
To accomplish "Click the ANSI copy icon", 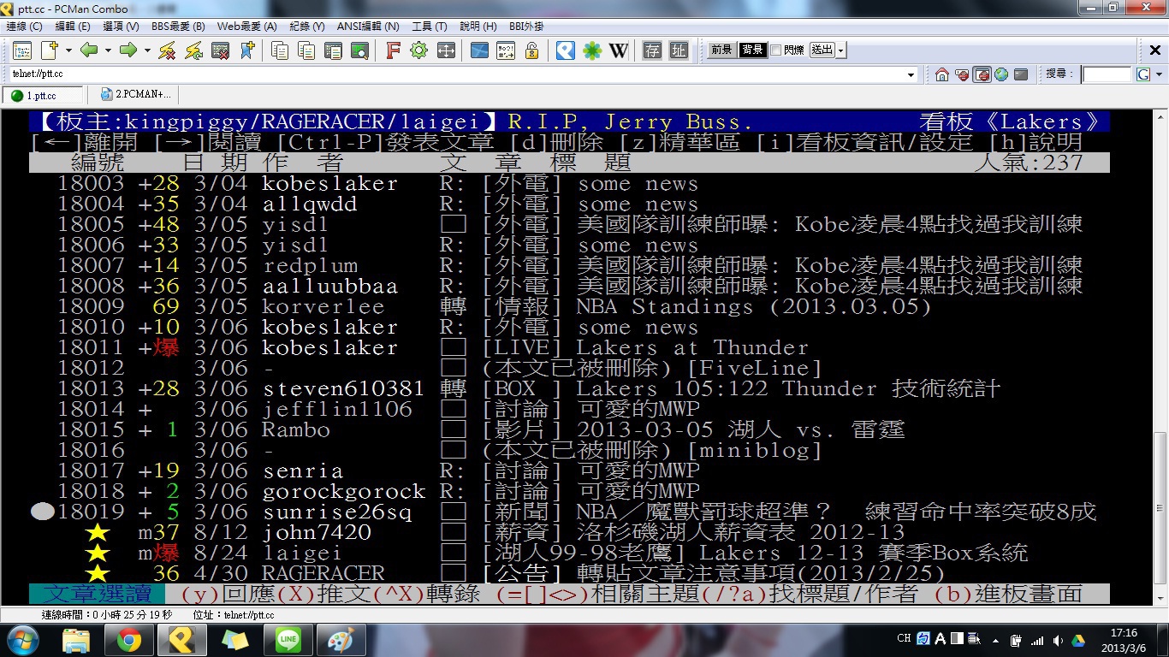I will coord(306,50).
